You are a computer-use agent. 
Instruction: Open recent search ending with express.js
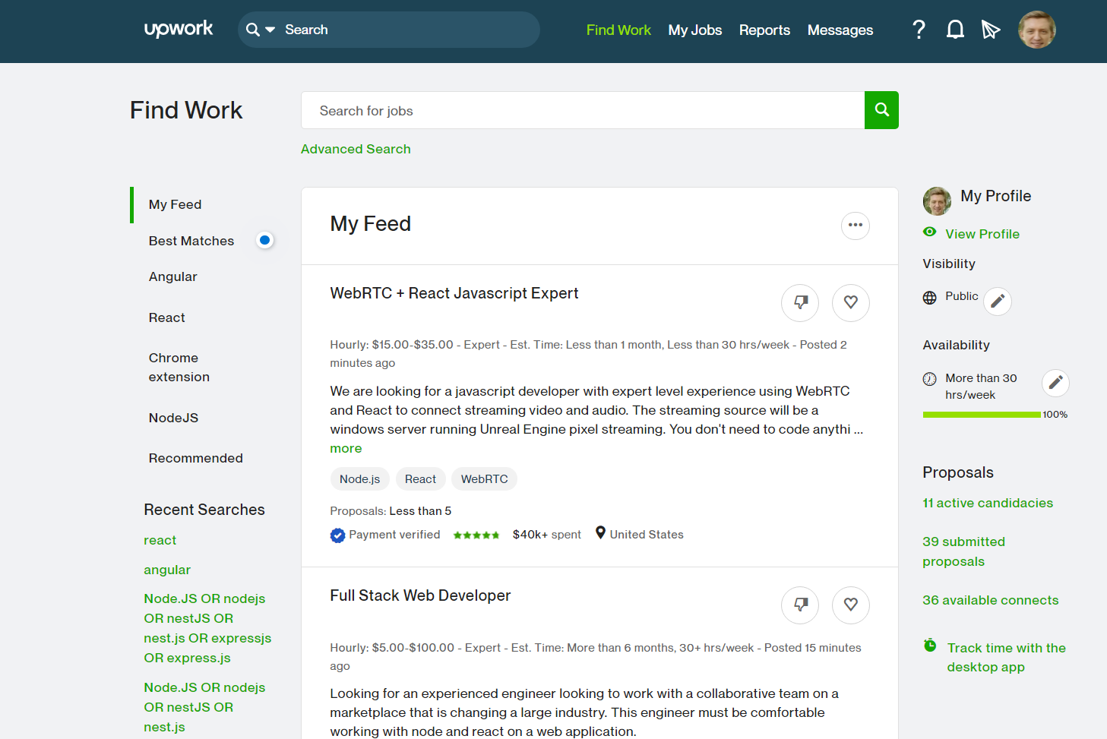click(207, 628)
